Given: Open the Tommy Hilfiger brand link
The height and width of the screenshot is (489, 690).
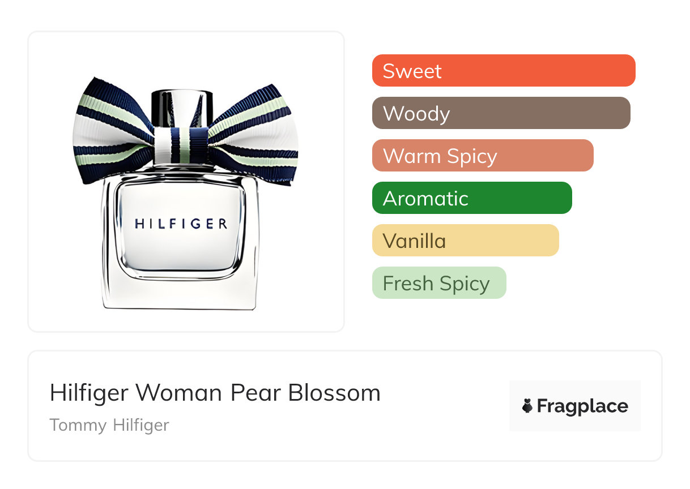Looking at the screenshot, I should 109,425.
